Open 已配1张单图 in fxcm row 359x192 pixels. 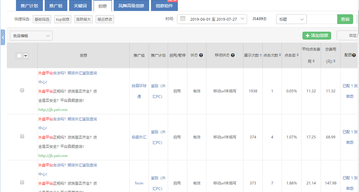pos(350,183)
